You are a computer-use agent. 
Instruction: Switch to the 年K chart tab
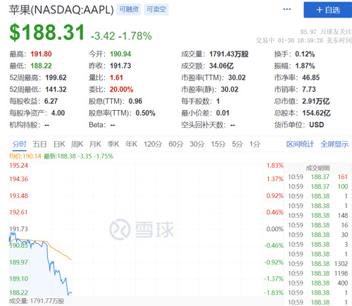coord(131,144)
